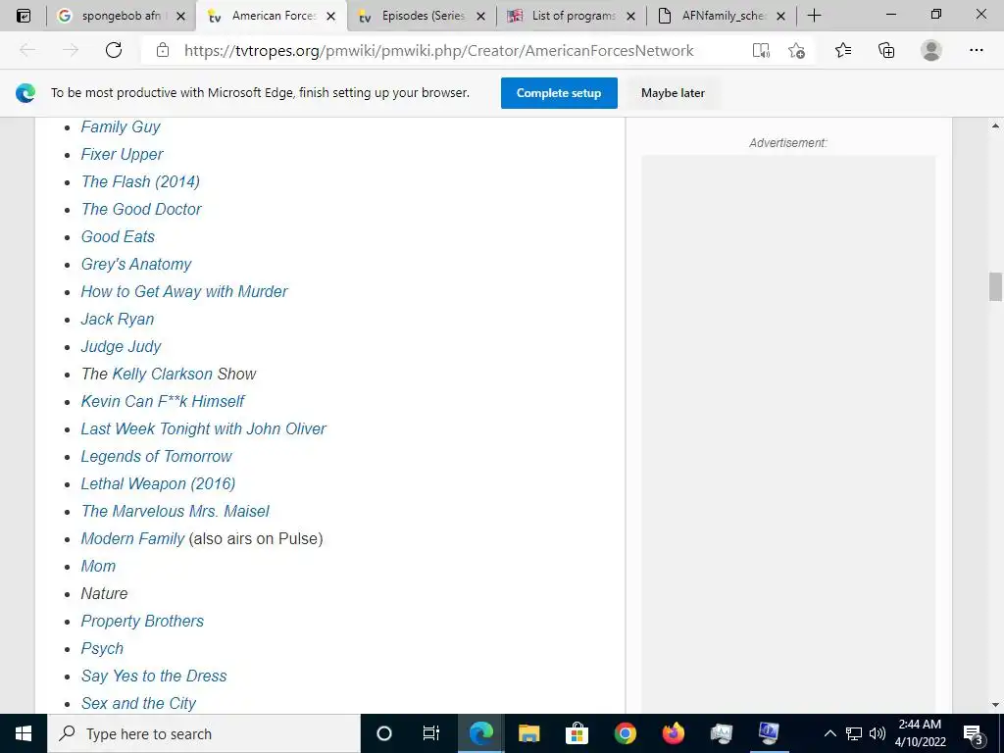Screen dimensions: 1004x753
Task: Click the Complete setup button
Action: [559, 93]
